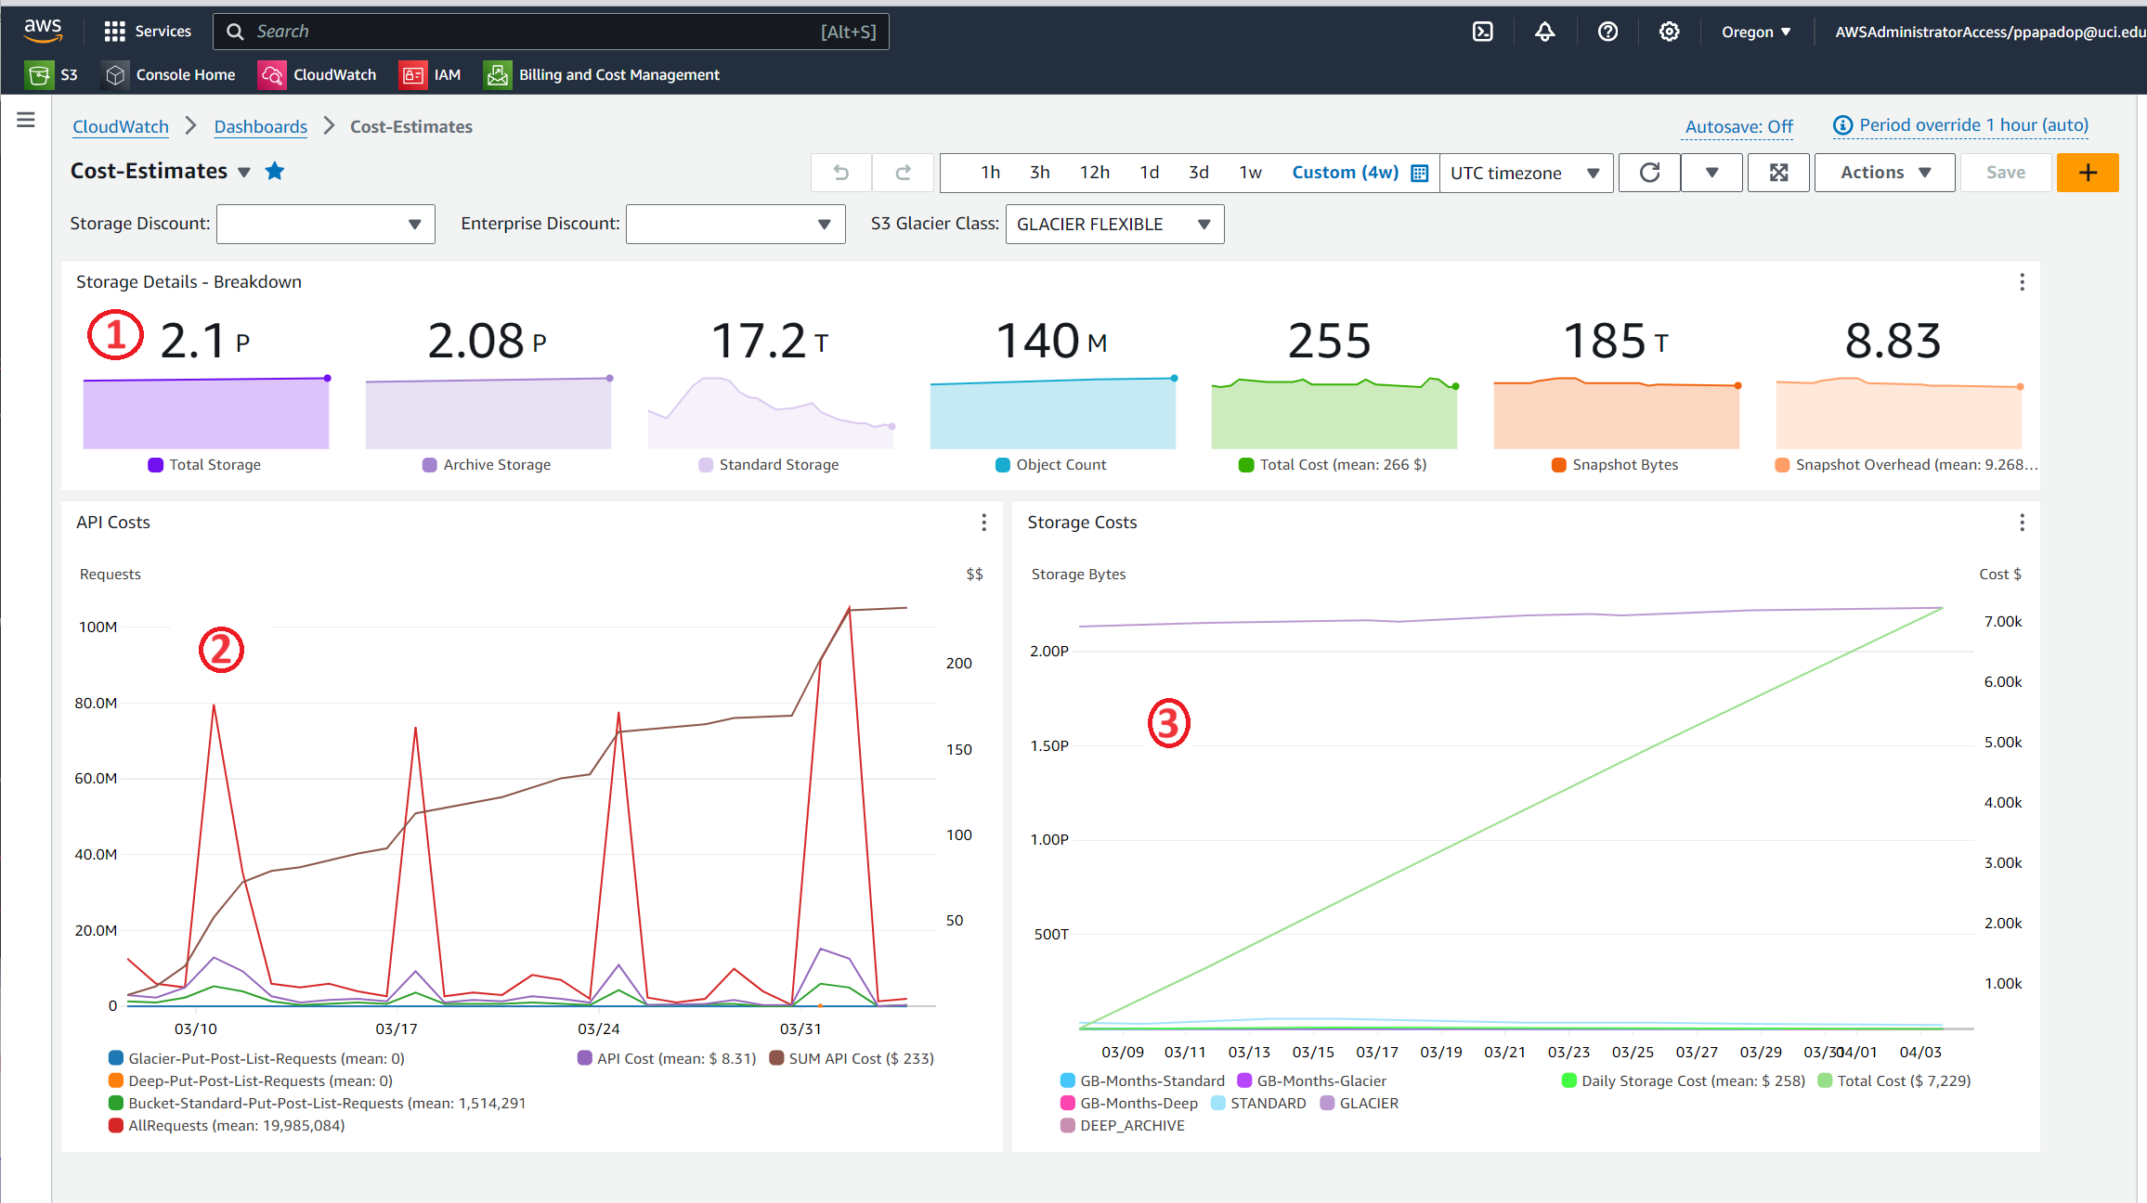
Task: Redo the dashboard change
Action: (x=903, y=173)
